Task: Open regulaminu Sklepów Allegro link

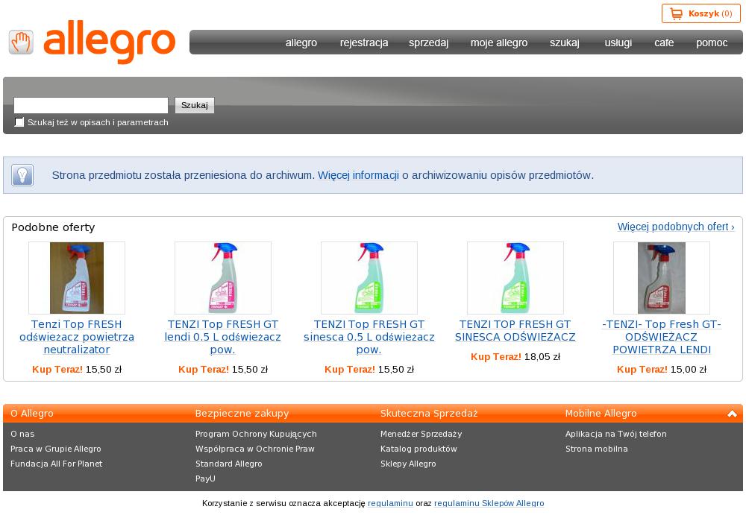Action: tap(489, 503)
